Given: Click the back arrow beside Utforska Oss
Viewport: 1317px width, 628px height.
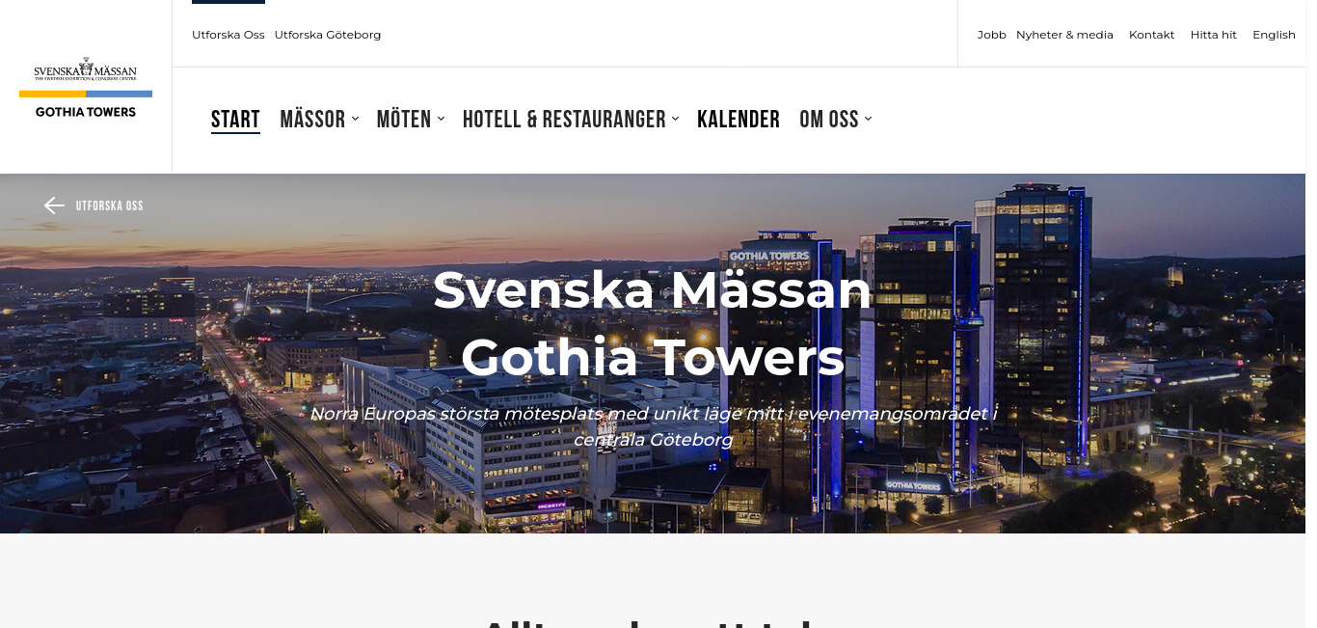Looking at the screenshot, I should pos(54,205).
